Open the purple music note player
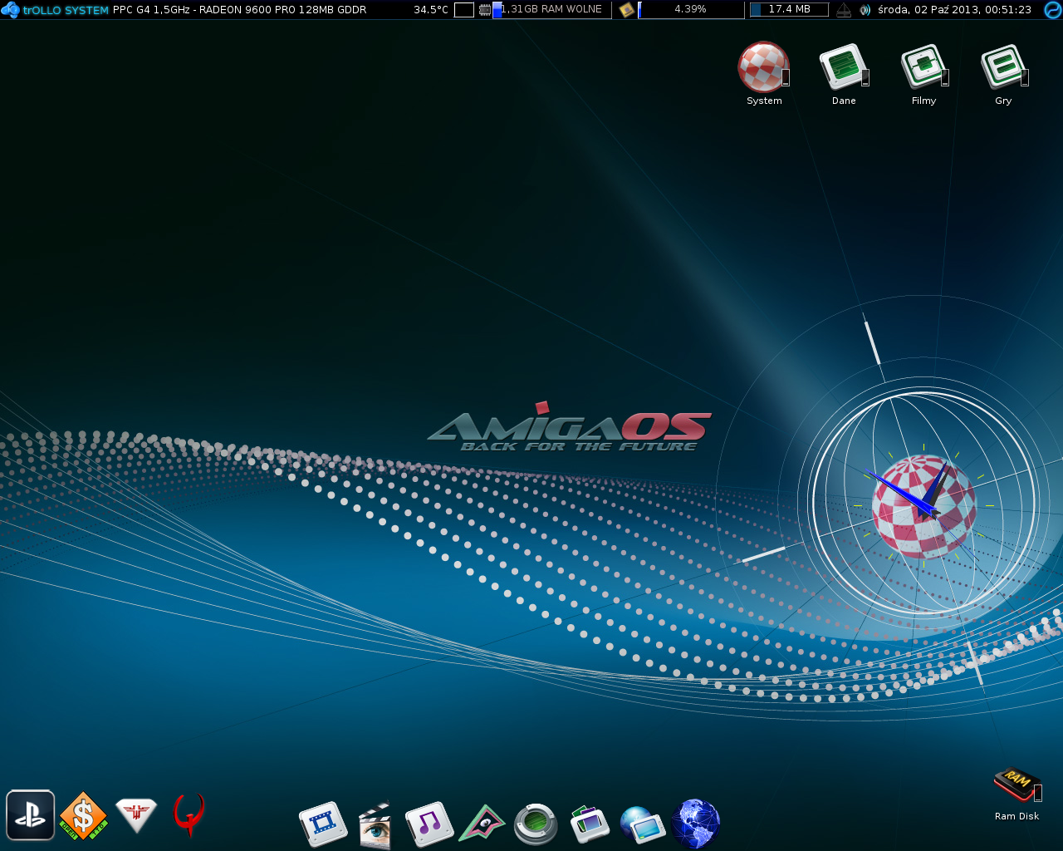 click(429, 824)
